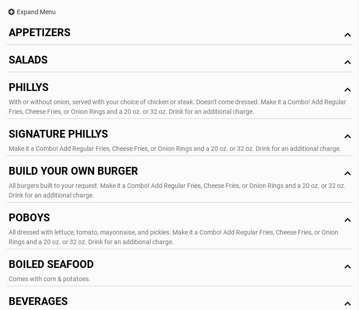Click the plus circle icon beside Expand Menu

[11, 12]
